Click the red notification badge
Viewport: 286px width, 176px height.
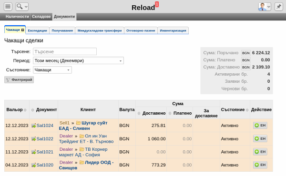click(x=157, y=4)
